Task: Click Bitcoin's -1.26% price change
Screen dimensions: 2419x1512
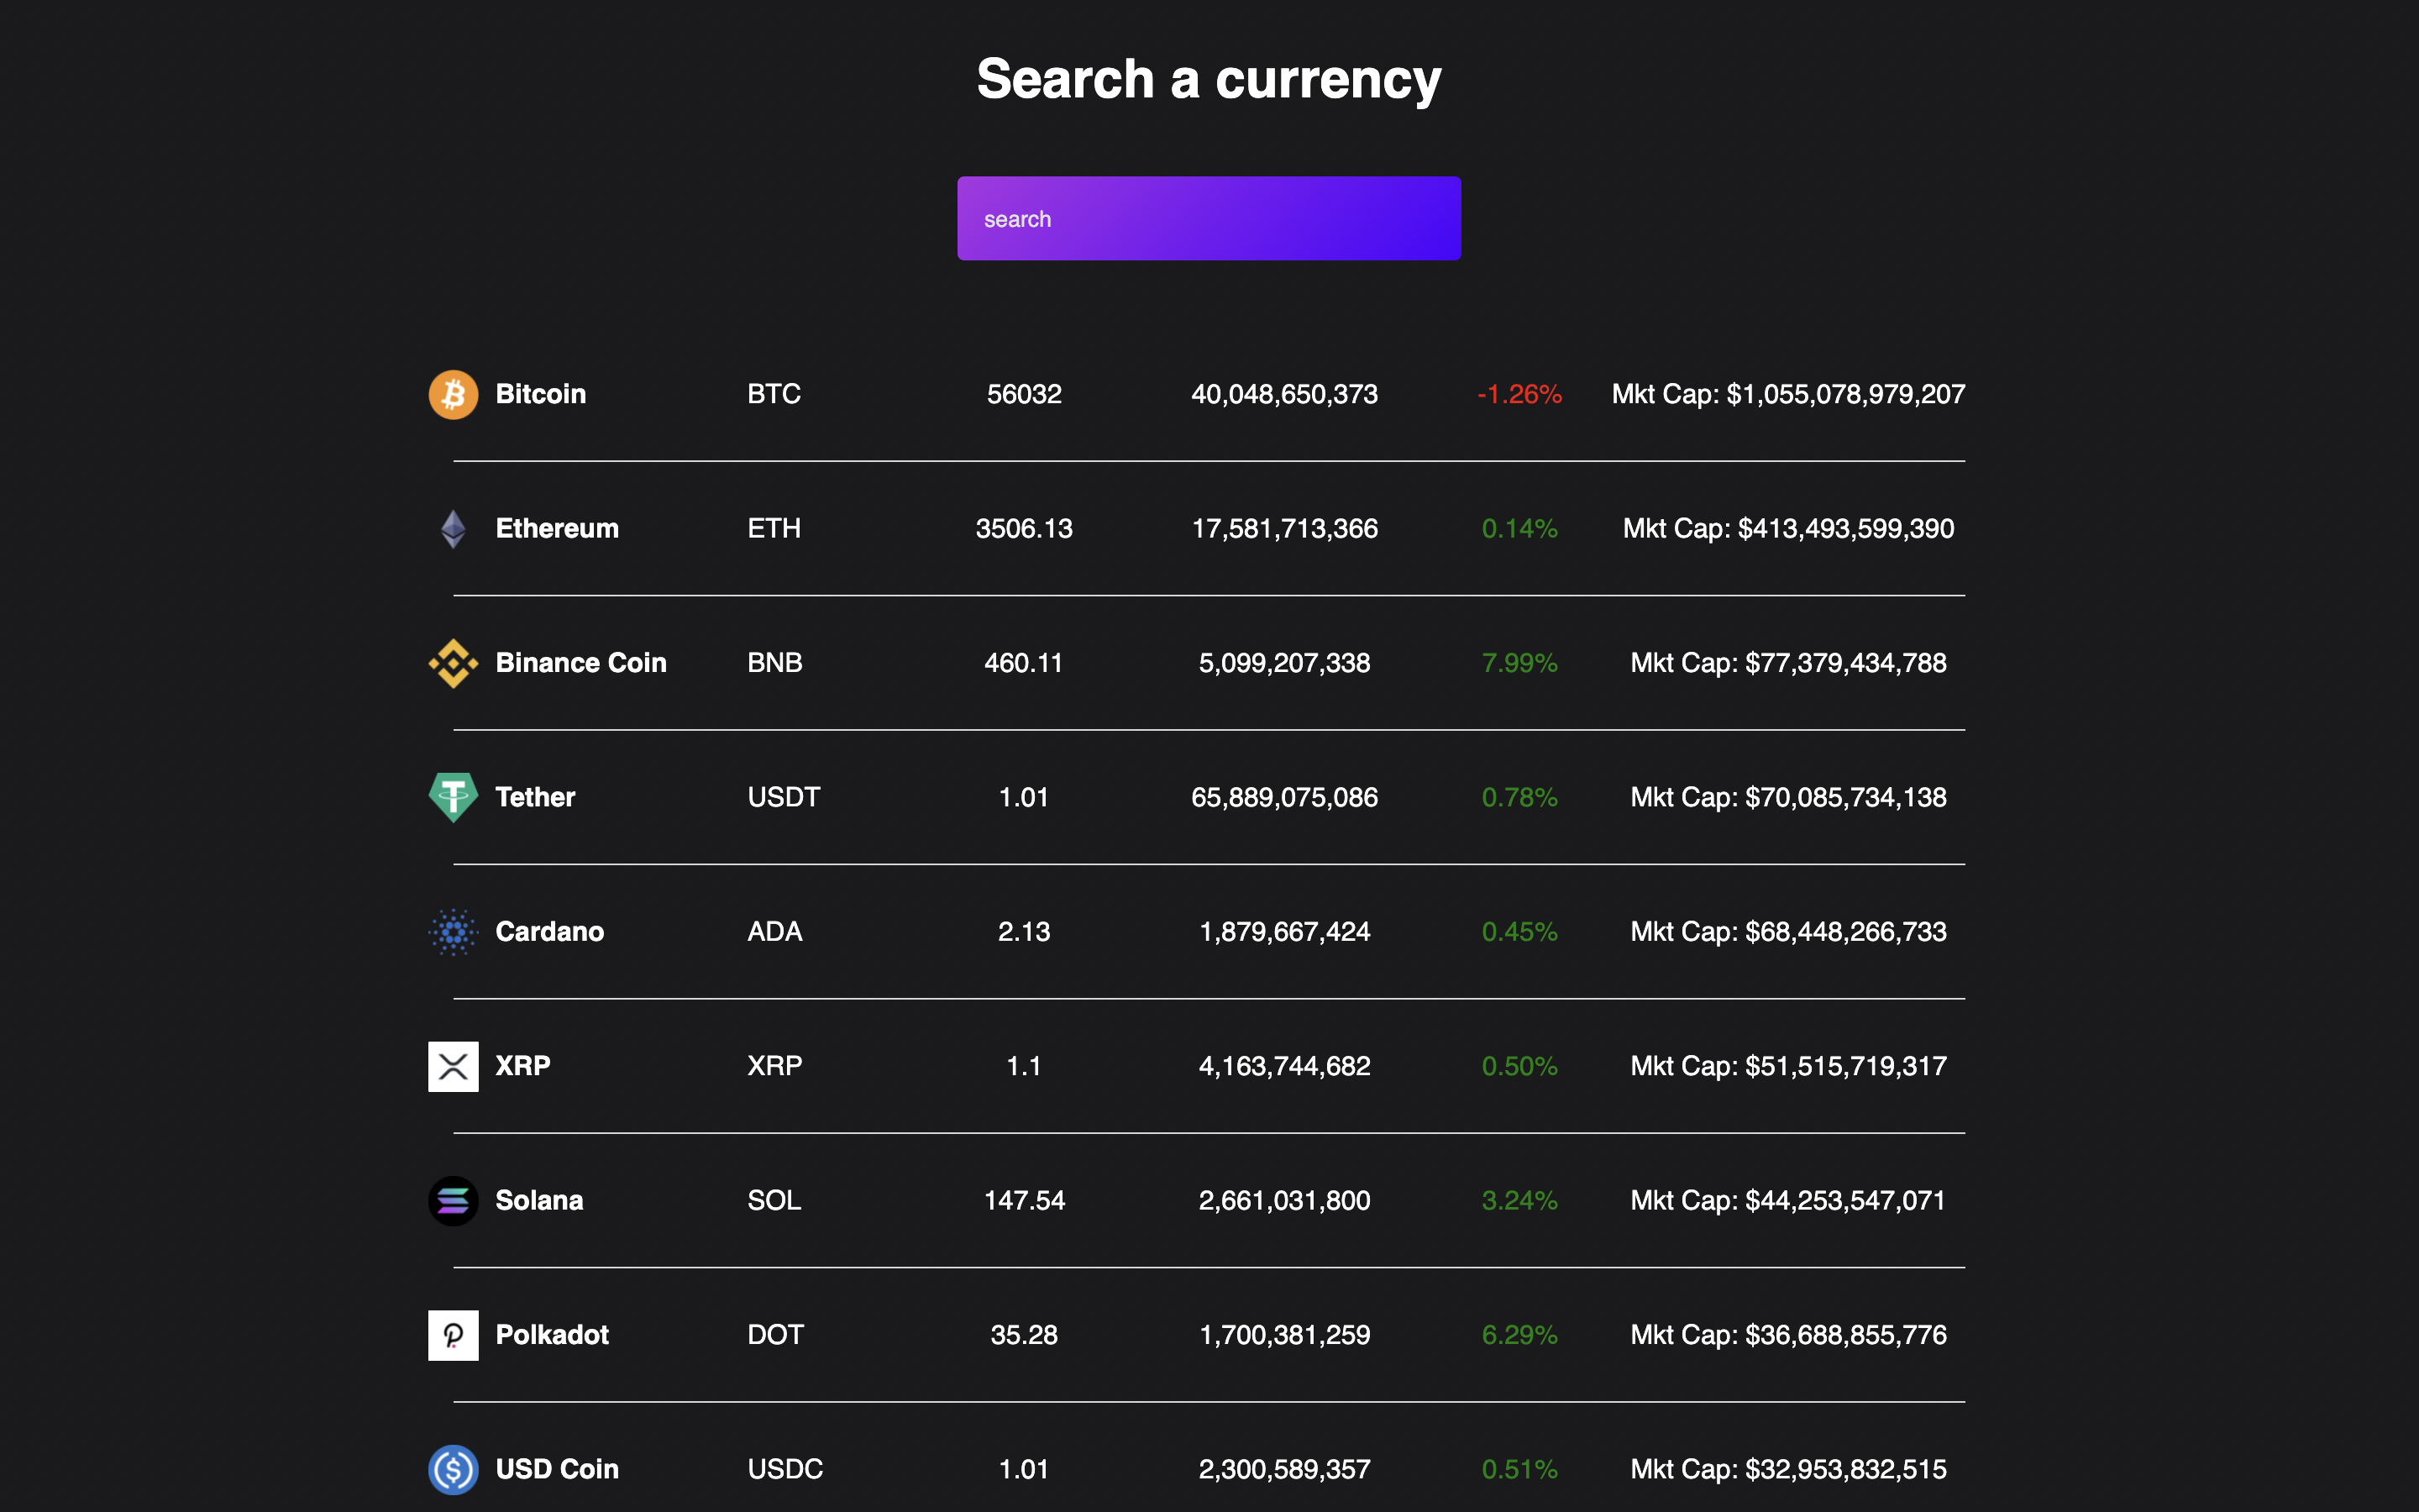Action: click(x=1519, y=394)
